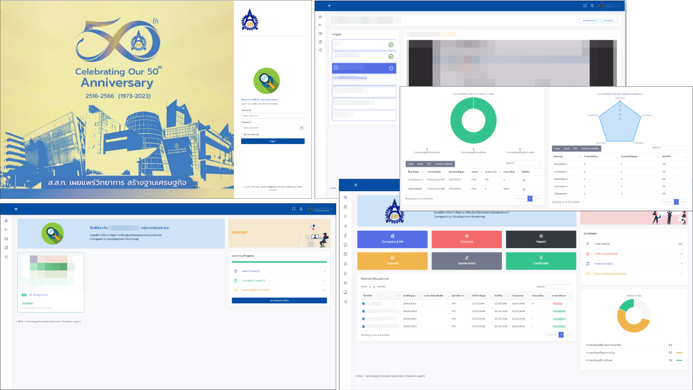Tick the Remember me checkbox

[x=242, y=134]
